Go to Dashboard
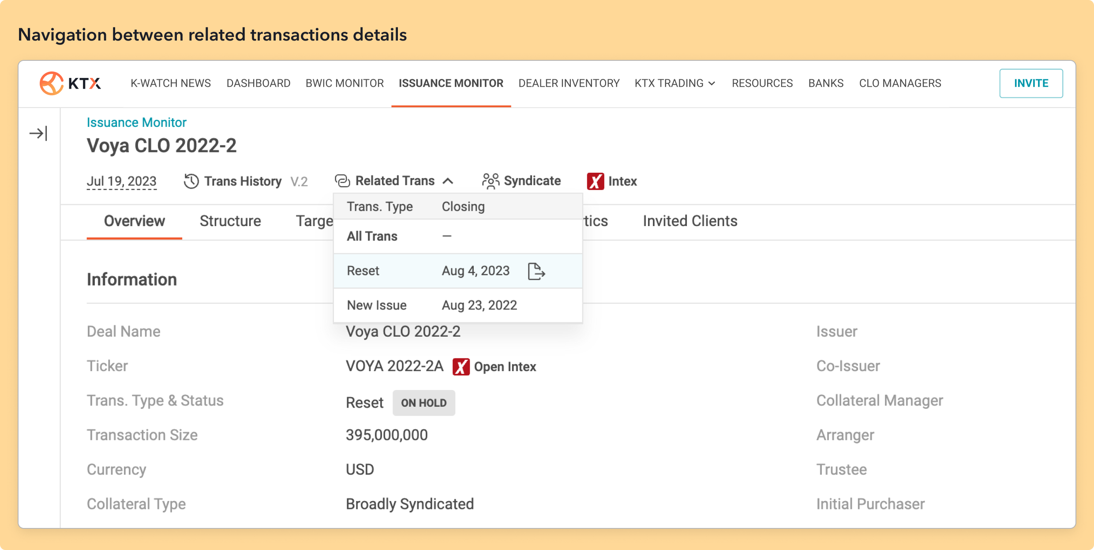The image size is (1094, 550). [259, 83]
